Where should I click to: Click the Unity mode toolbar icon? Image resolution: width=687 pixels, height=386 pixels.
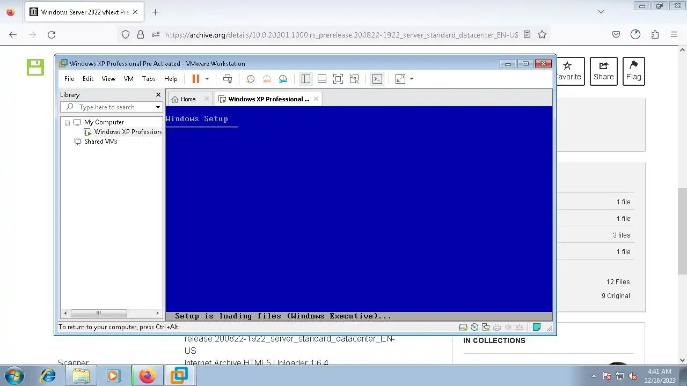[354, 79]
